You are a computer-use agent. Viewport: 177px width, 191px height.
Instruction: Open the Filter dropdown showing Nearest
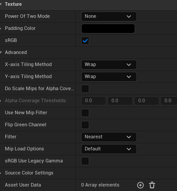tap(109, 137)
